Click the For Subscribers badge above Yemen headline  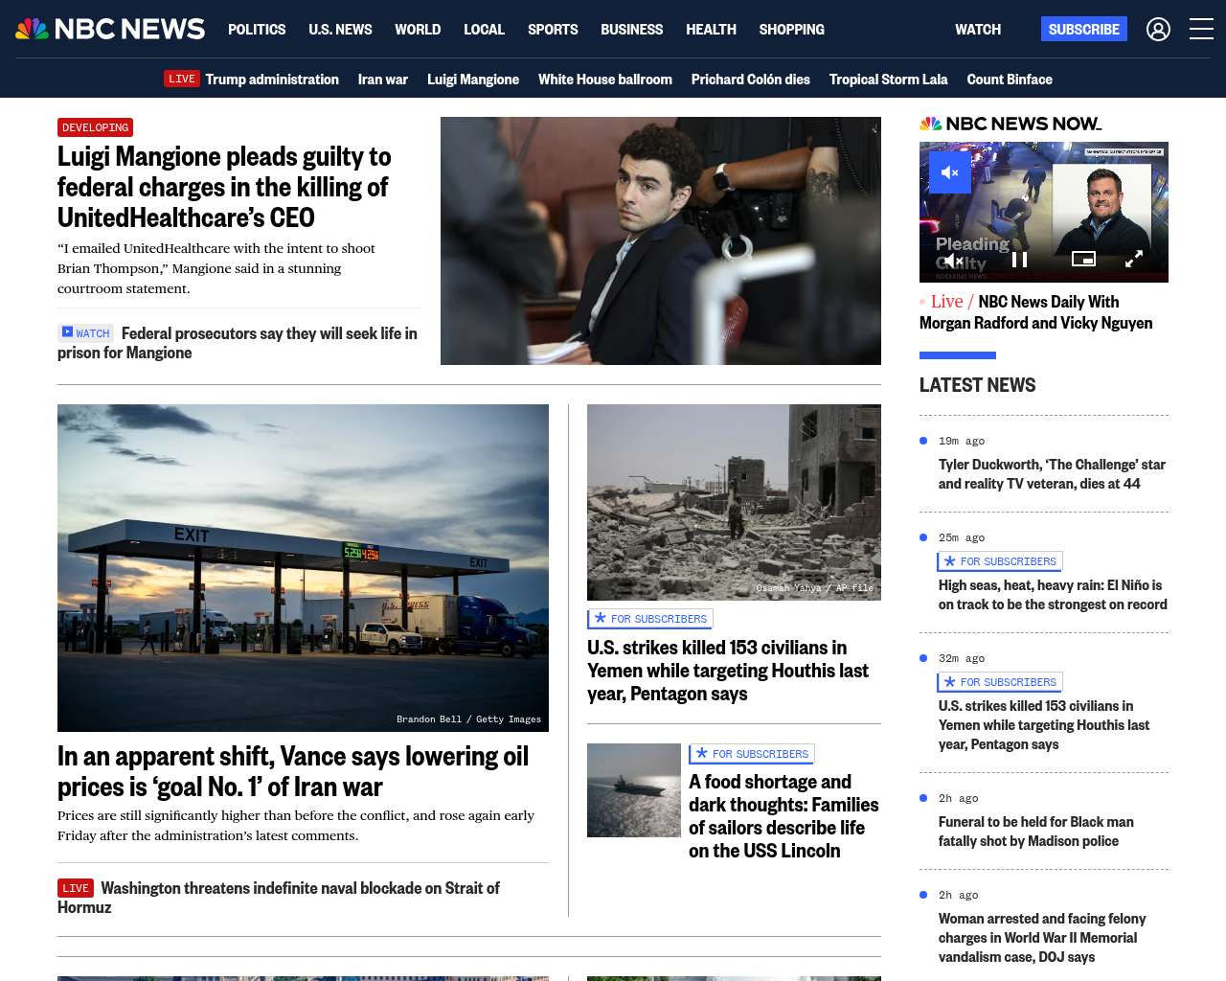point(650,619)
